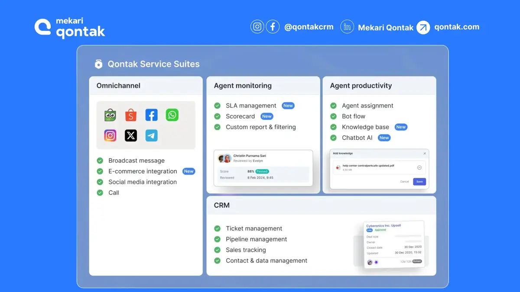This screenshot has height=292, width=520.
Task: Click the Save button in Add knowledge
Action: (x=419, y=182)
